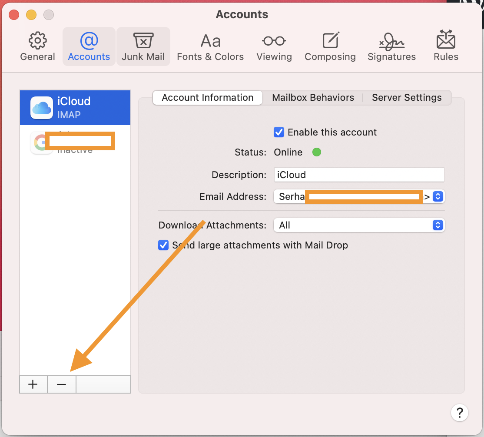The image size is (484, 437).
Task: Select the iCloud IMAP account
Action: (x=75, y=108)
